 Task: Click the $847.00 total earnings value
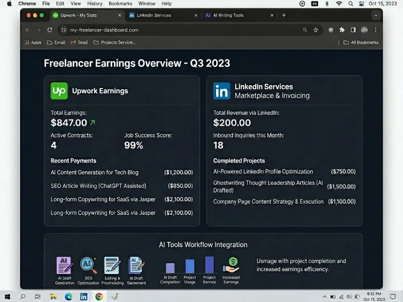click(69, 122)
